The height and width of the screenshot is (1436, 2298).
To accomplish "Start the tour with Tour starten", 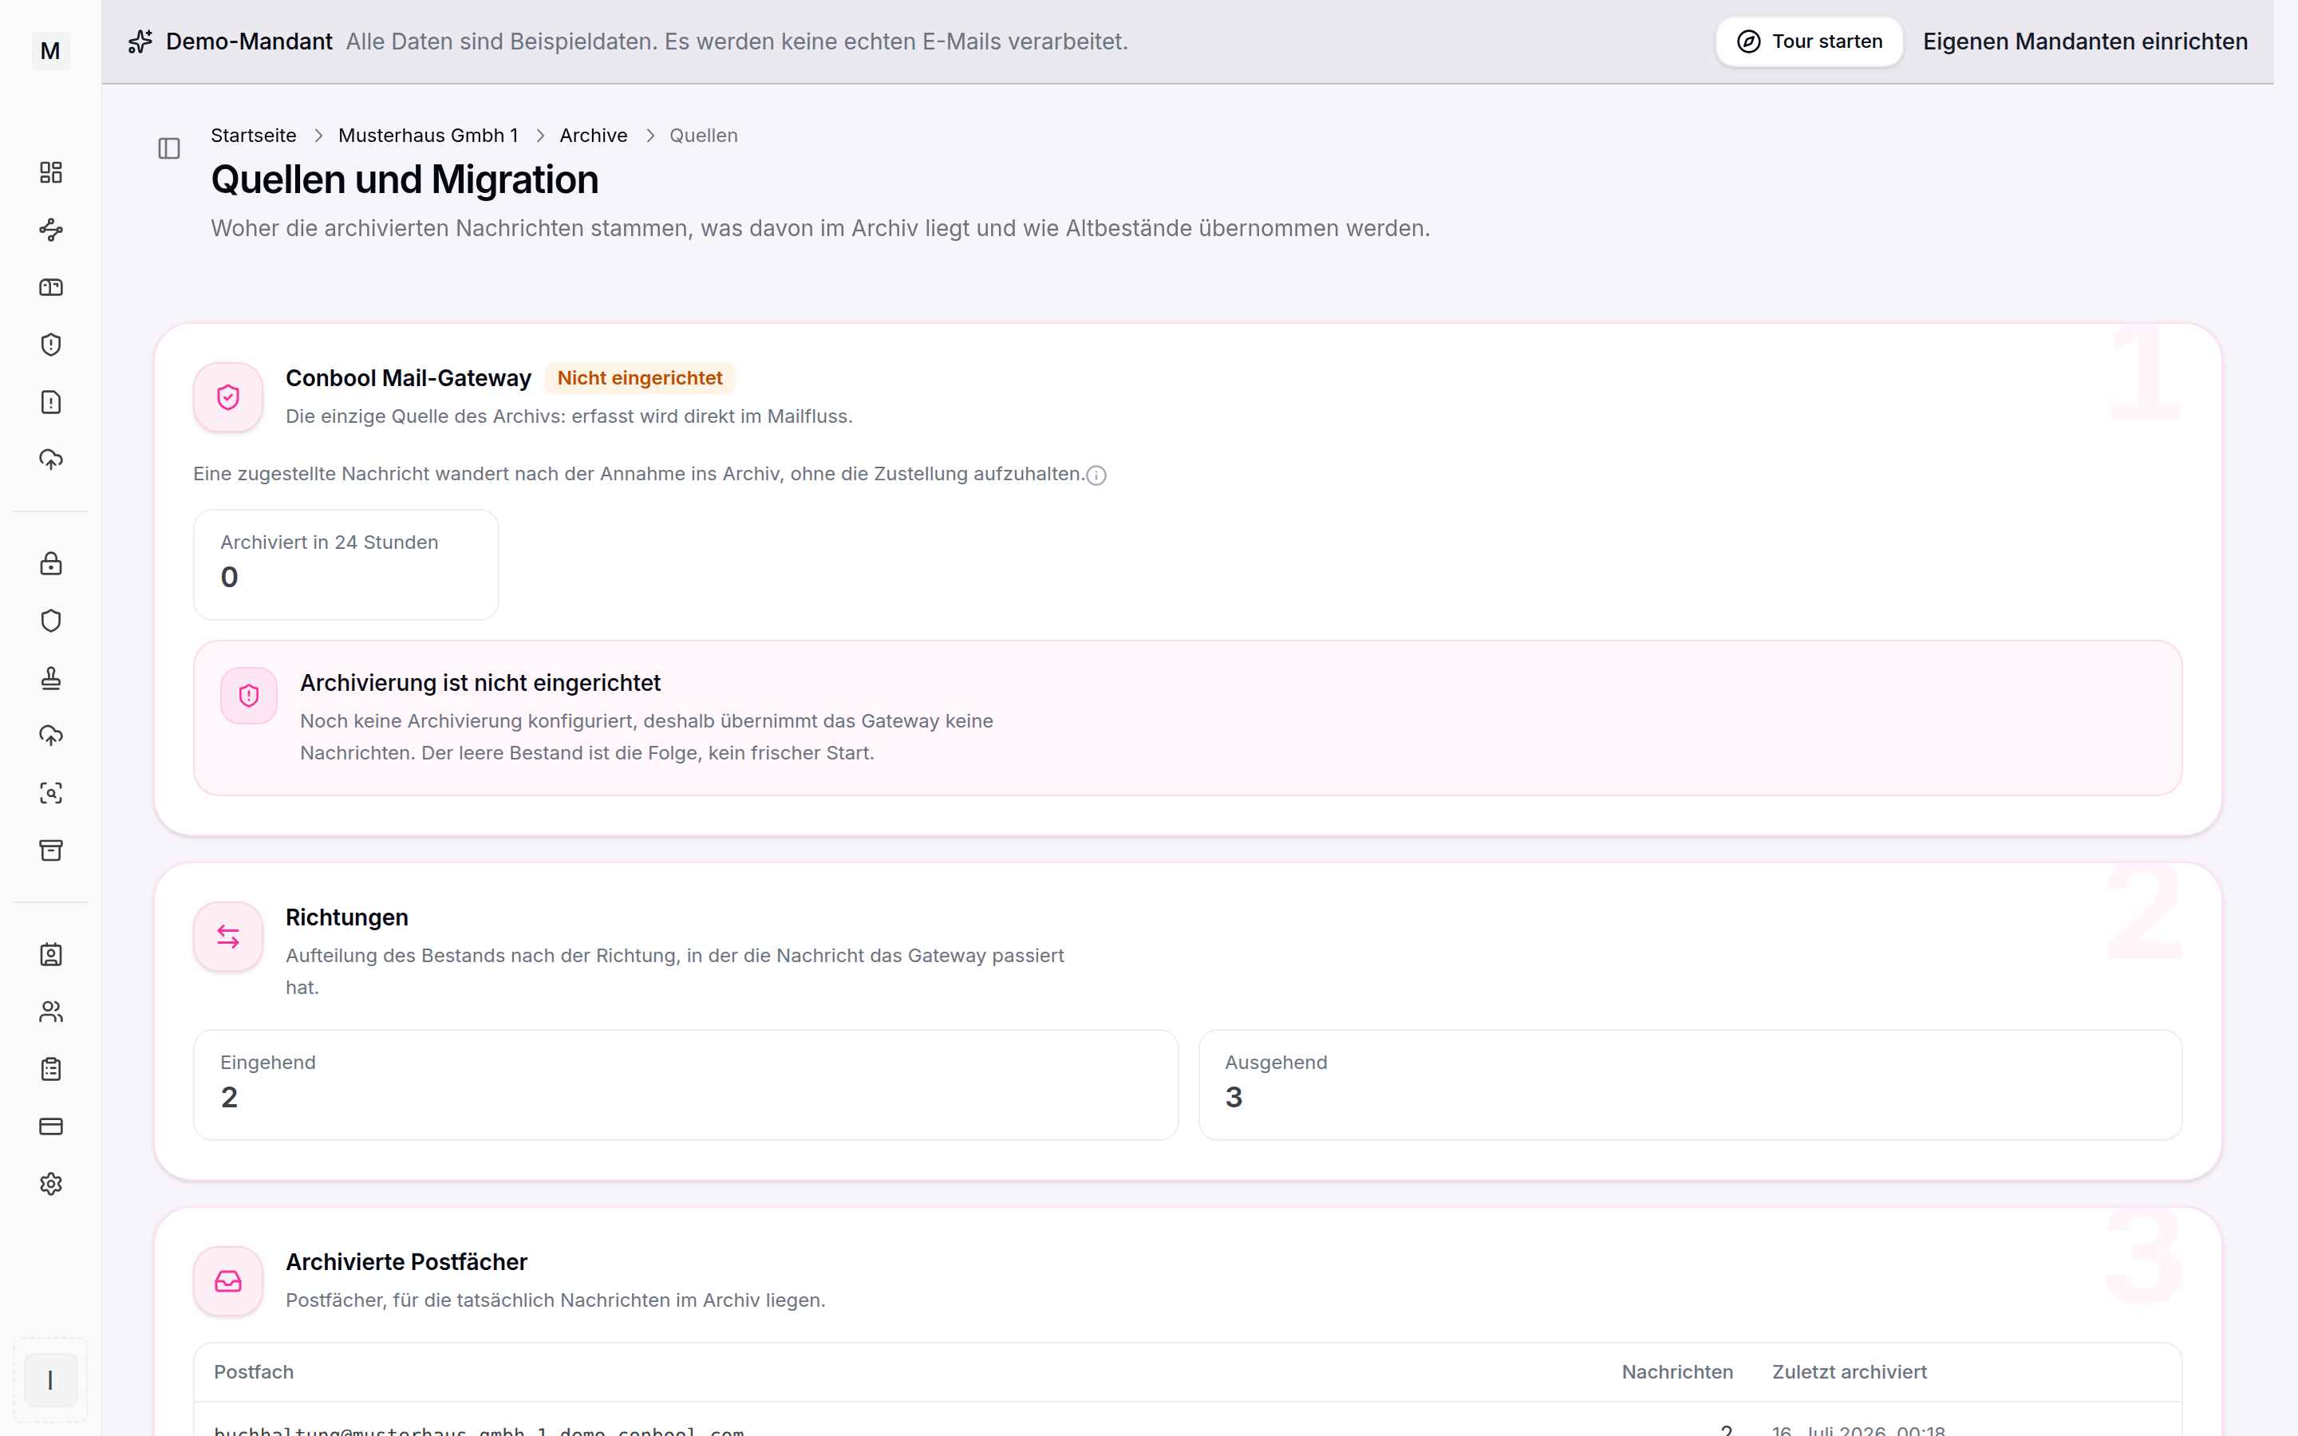I will click(1809, 41).
